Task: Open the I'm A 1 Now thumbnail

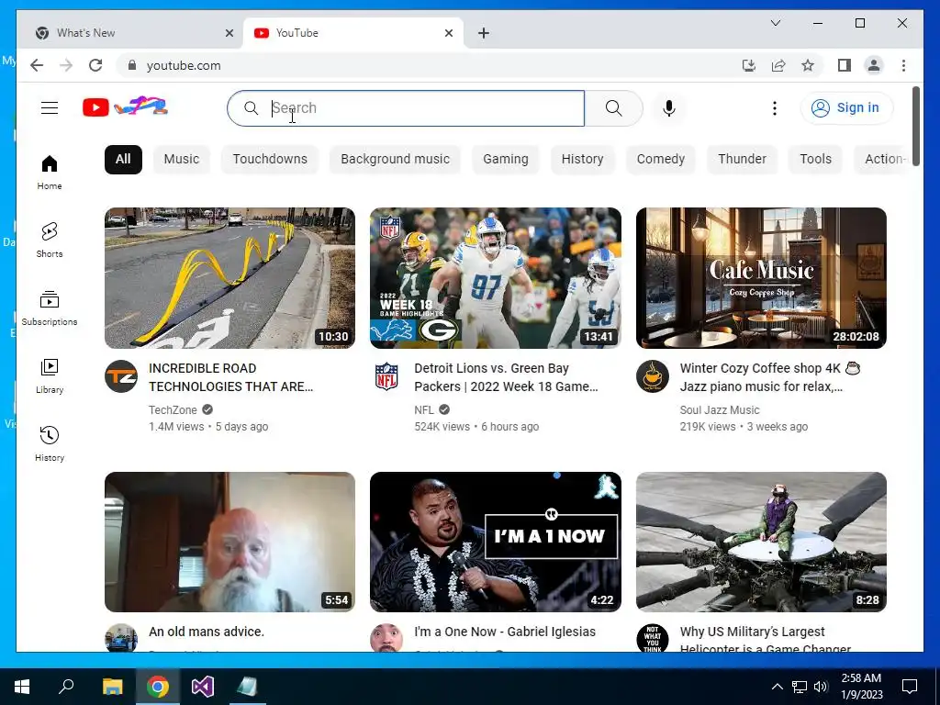Action: point(495,542)
